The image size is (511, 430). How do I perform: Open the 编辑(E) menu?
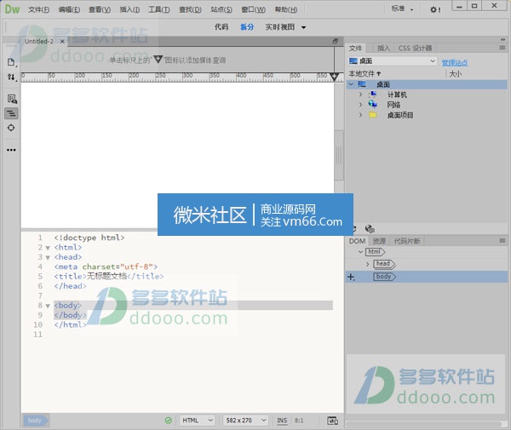[69, 9]
